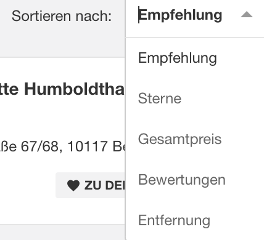Click the blank white space left of the favorites button
This screenshot has width=264, height=240.
coord(28,185)
